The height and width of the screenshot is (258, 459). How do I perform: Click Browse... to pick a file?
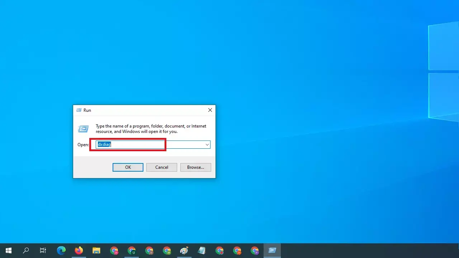click(x=196, y=167)
